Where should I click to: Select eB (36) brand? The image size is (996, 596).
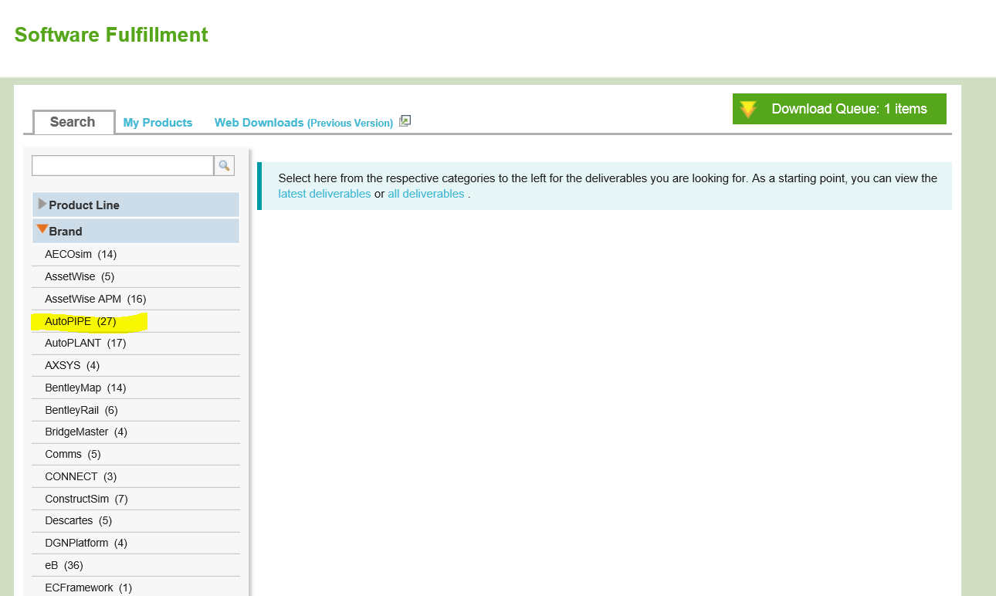tap(64, 565)
